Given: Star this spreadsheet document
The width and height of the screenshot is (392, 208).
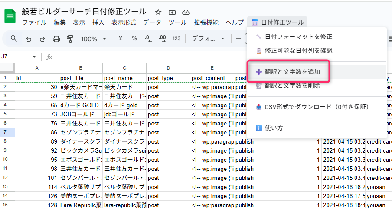Looking at the screenshot, I should (x=158, y=12).
